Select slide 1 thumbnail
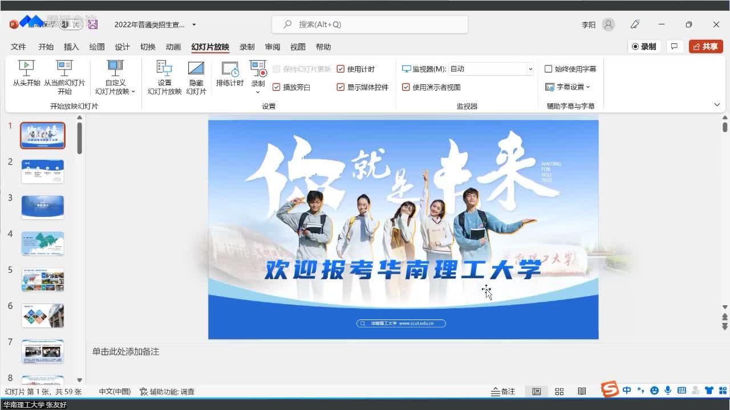The width and height of the screenshot is (730, 410). (43, 136)
